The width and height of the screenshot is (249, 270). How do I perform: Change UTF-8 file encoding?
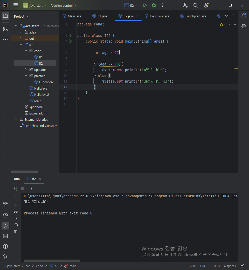(x=216, y=266)
